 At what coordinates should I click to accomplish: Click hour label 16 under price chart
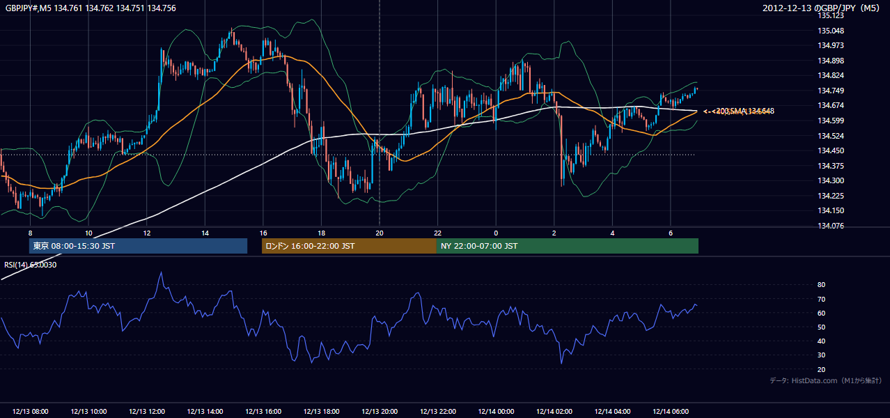tap(263, 233)
